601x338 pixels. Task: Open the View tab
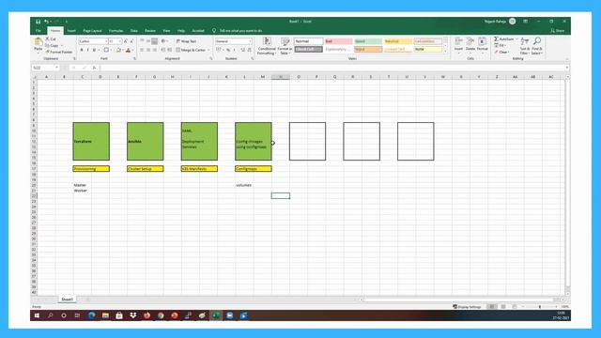point(166,31)
